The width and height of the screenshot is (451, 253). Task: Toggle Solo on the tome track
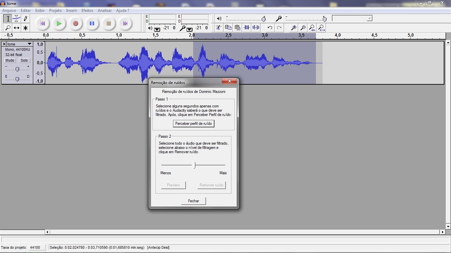click(x=24, y=60)
